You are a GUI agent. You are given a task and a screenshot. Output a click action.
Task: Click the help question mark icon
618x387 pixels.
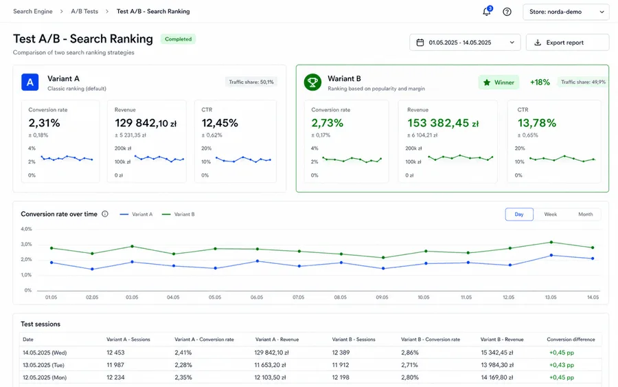[x=507, y=12]
